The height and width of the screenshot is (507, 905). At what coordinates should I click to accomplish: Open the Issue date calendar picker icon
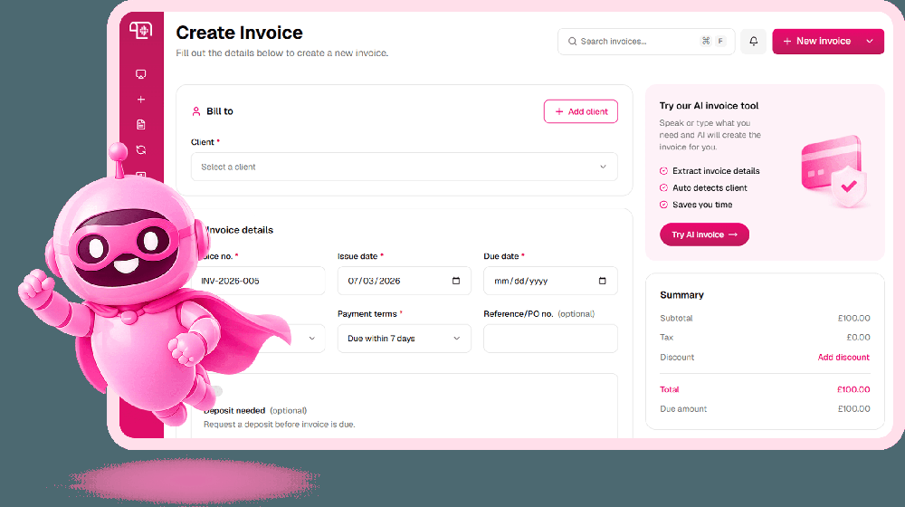coord(456,281)
